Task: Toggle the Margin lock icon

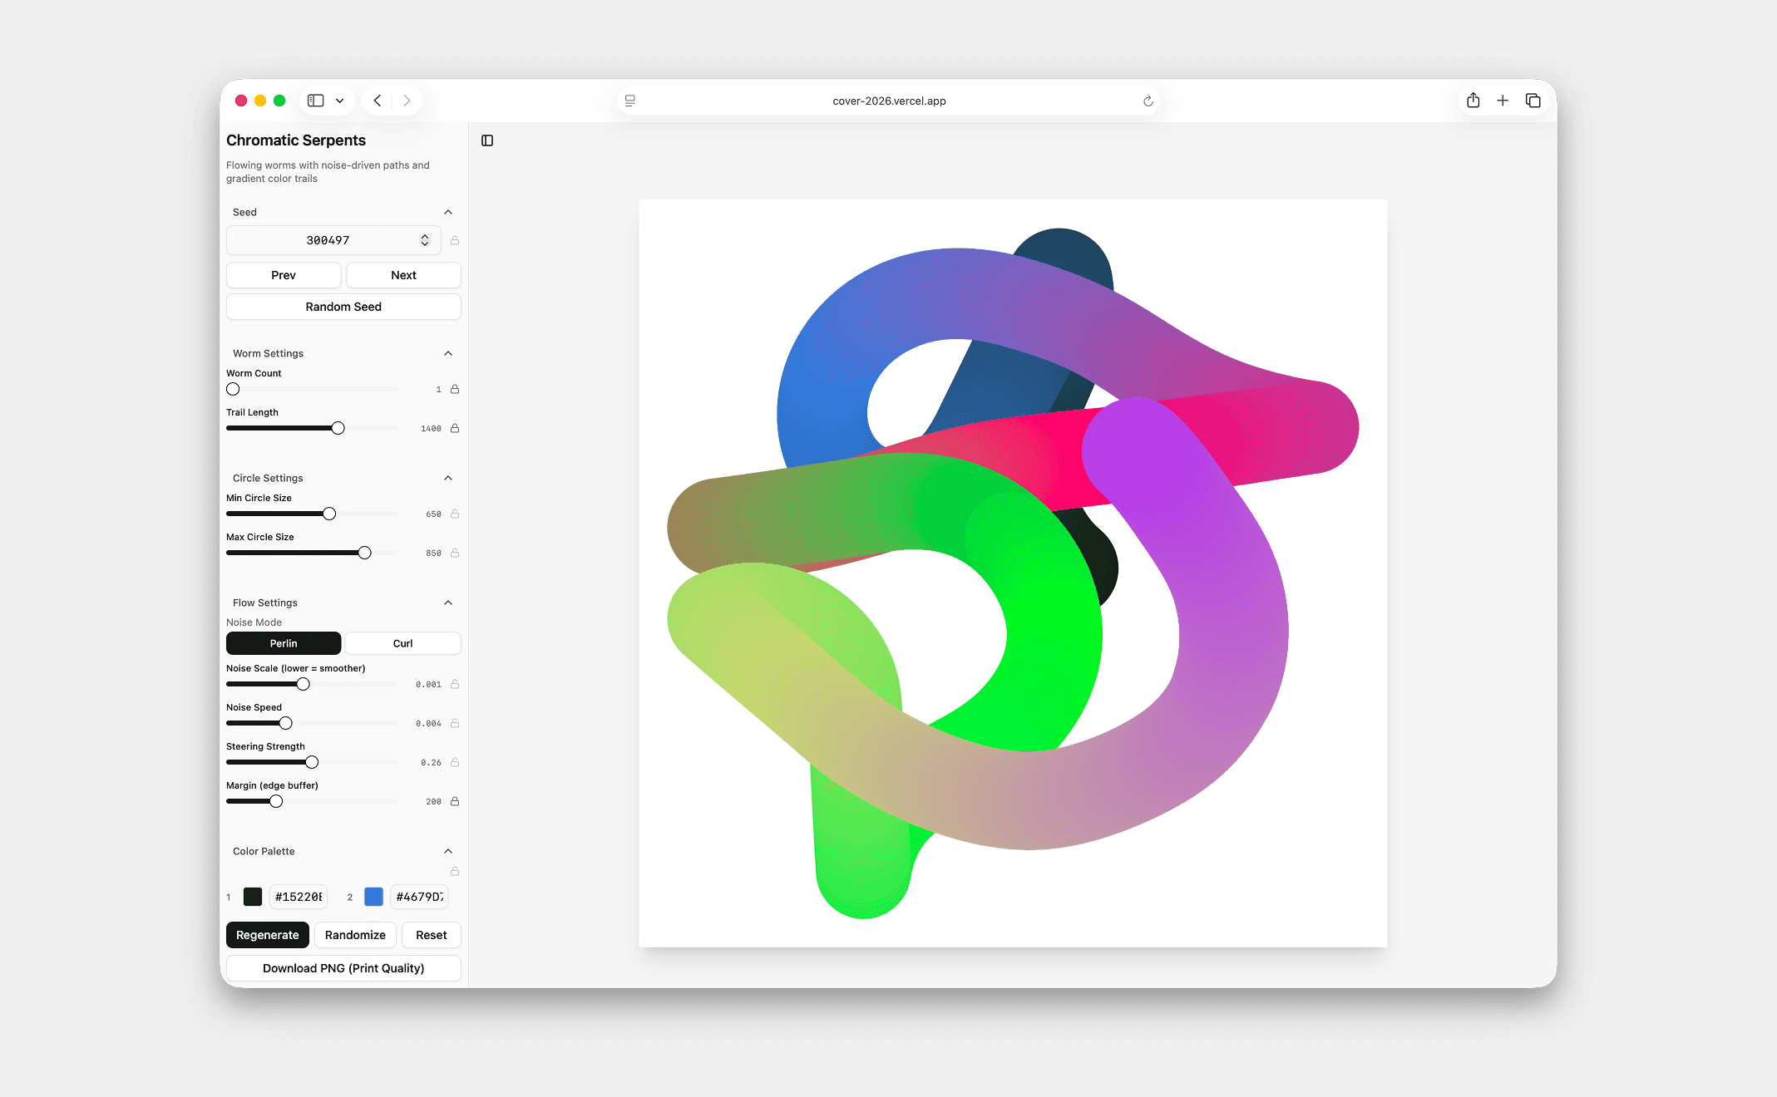Action: pyautogui.click(x=455, y=801)
